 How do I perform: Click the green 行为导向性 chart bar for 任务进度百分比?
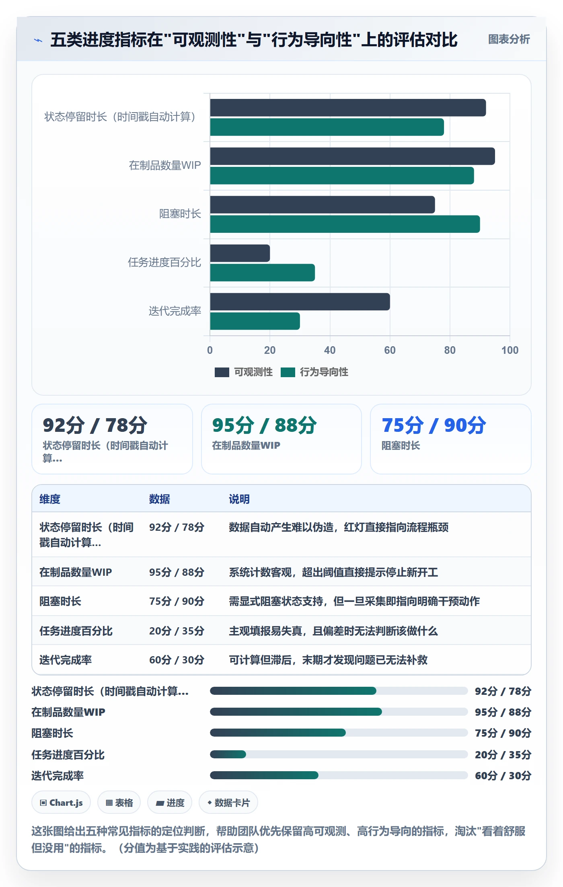(262, 273)
